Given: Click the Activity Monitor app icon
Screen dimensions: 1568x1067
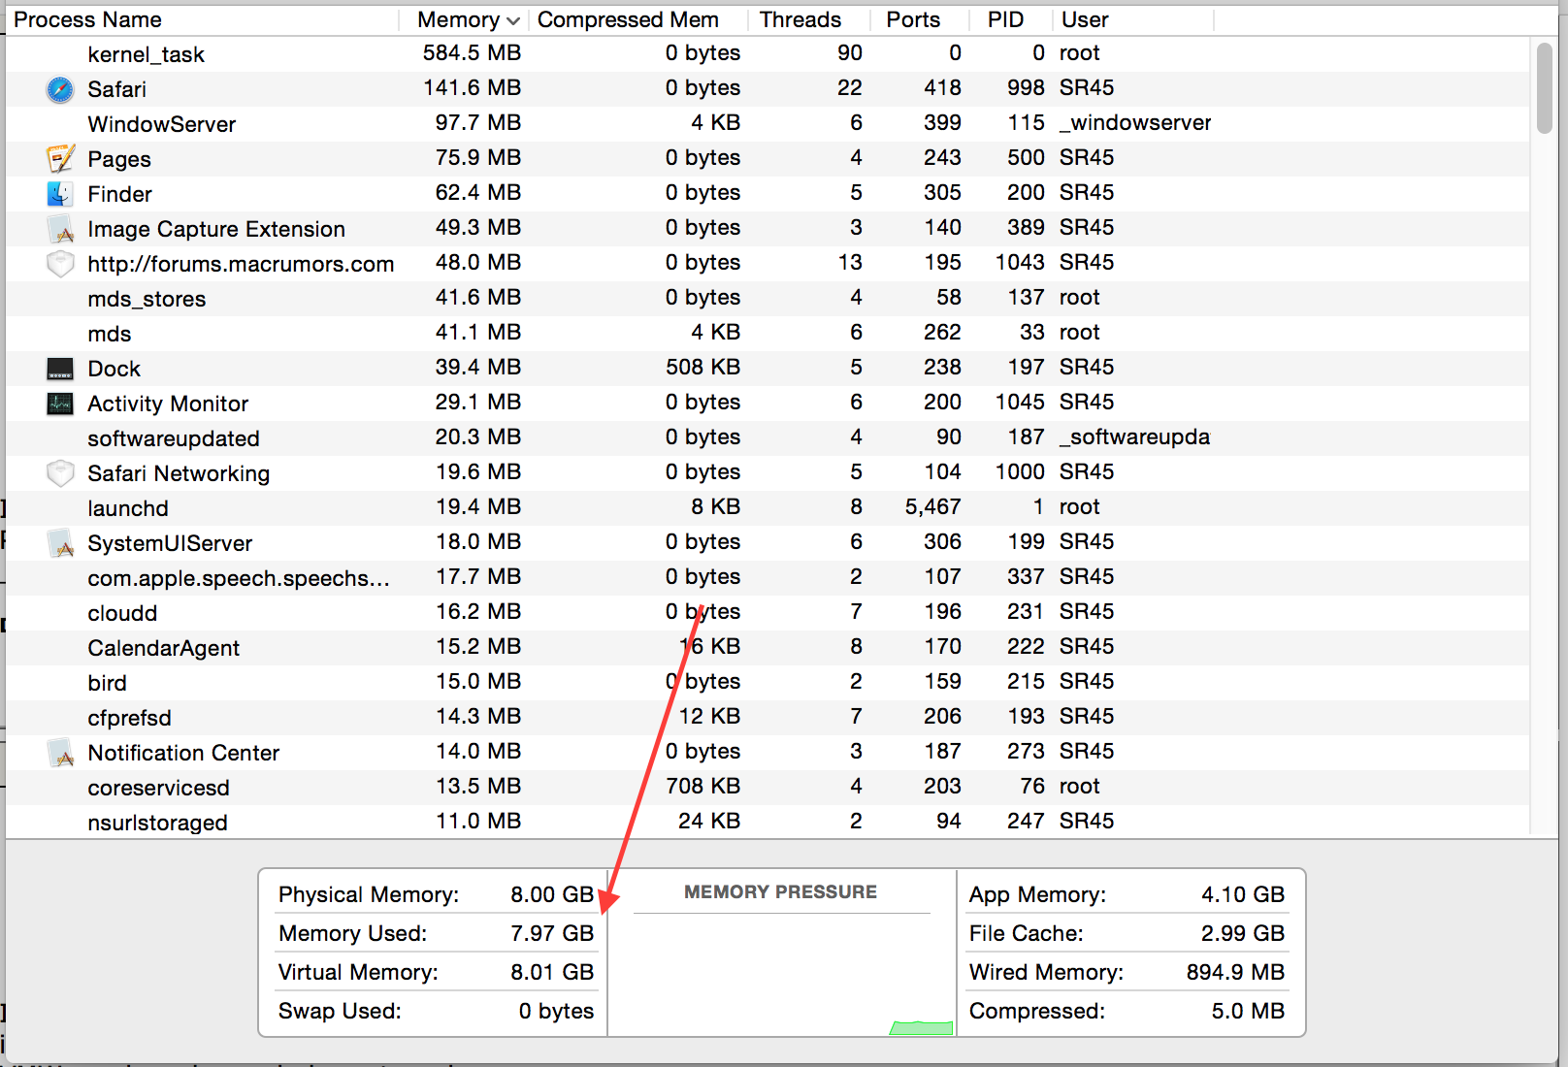Looking at the screenshot, I should pyautogui.click(x=60, y=404).
